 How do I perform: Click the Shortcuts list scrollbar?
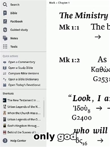pos(44,109)
